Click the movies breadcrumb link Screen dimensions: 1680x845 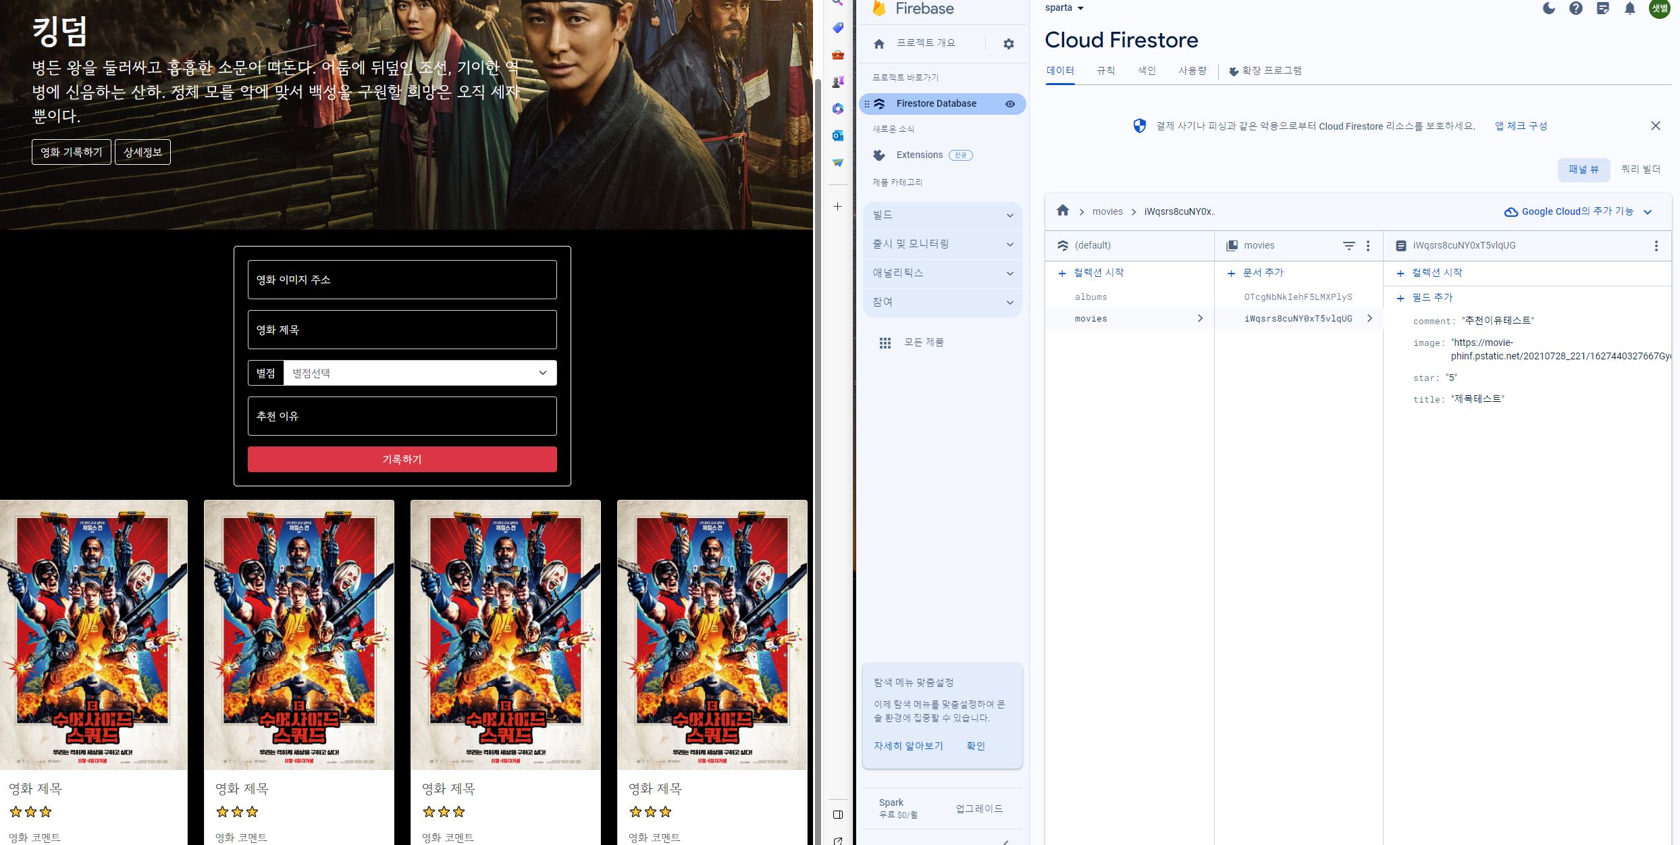1107,212
